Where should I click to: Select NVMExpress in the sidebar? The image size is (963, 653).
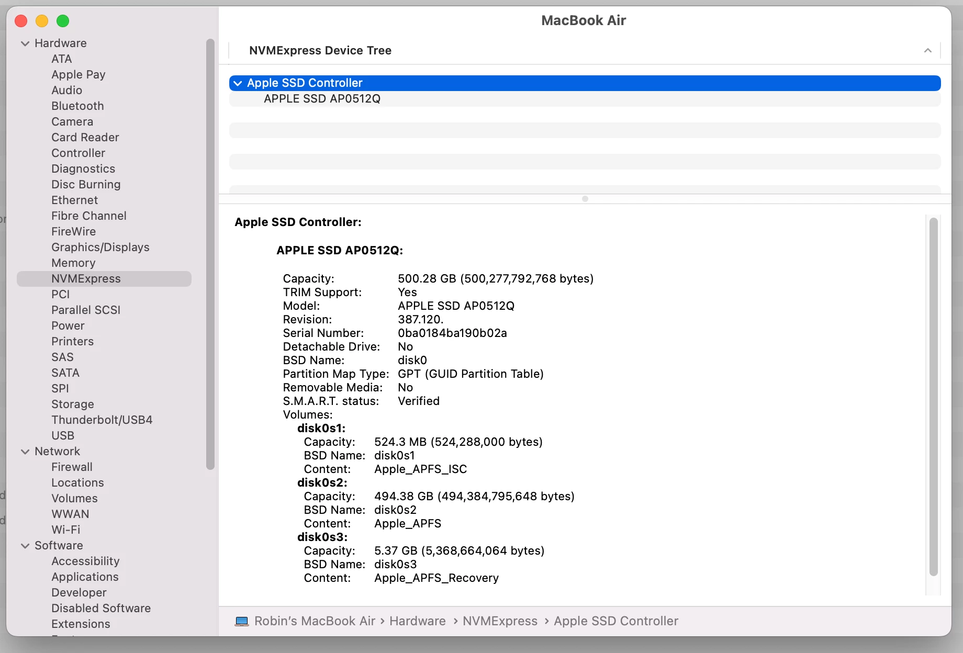104,279
